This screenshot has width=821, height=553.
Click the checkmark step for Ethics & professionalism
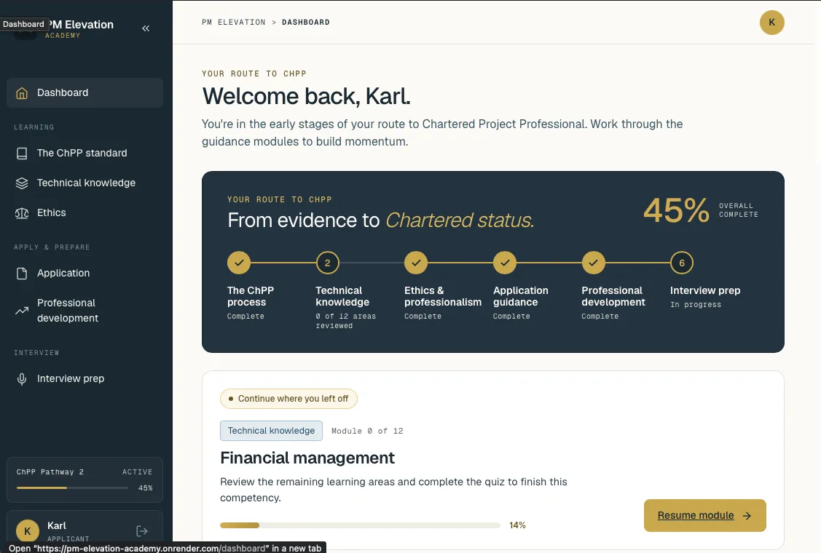(x=416, y=263)
